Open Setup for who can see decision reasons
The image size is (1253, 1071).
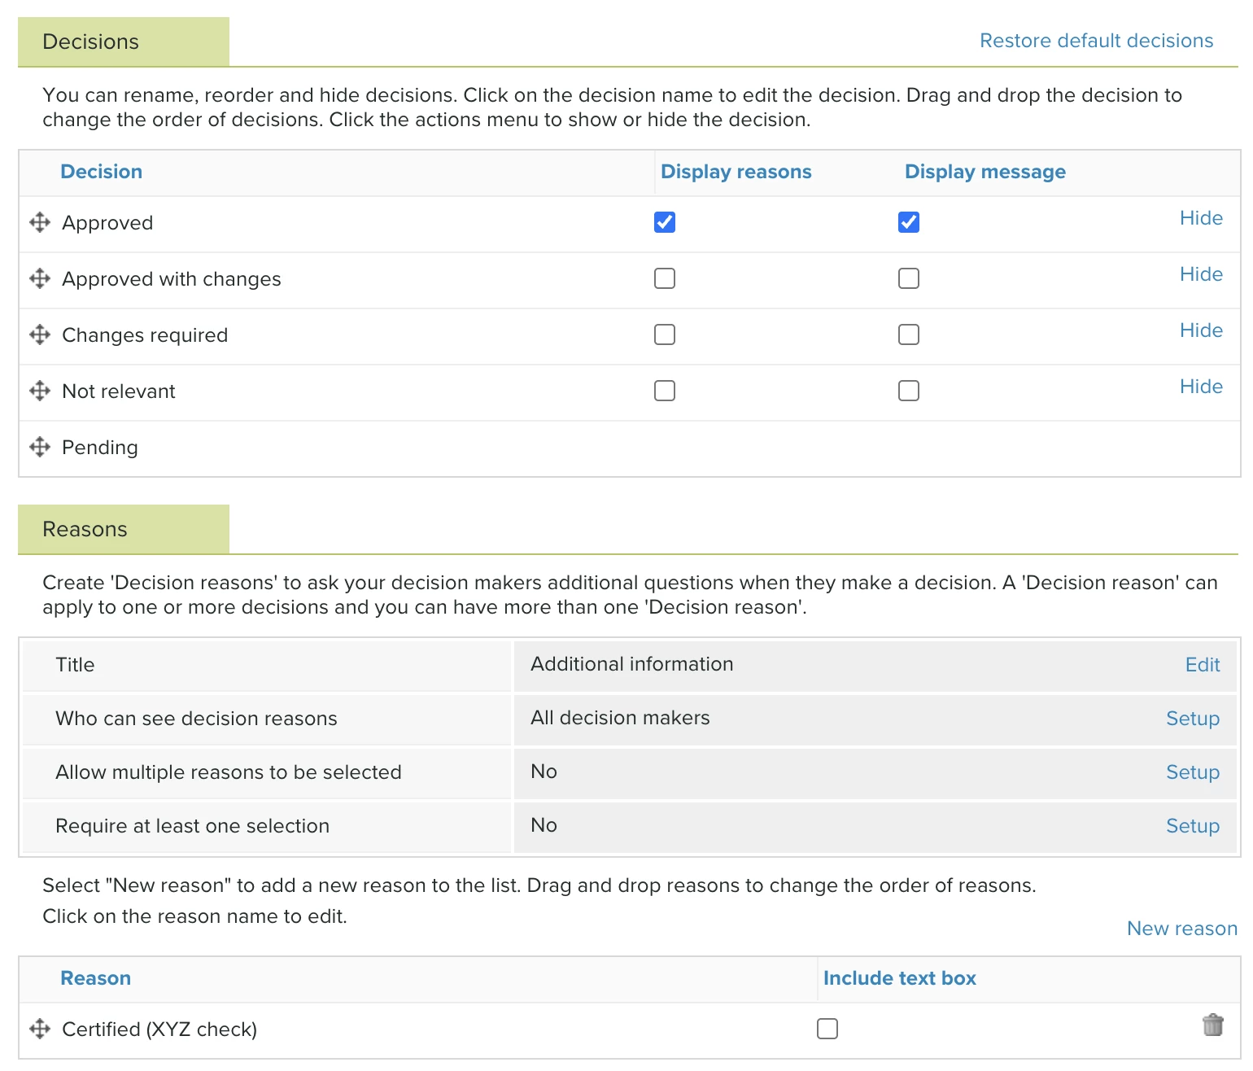coord(1193,719)
